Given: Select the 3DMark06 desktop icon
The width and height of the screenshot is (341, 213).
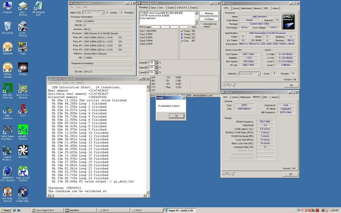Looking at the screenshot, I should point(7,48).
